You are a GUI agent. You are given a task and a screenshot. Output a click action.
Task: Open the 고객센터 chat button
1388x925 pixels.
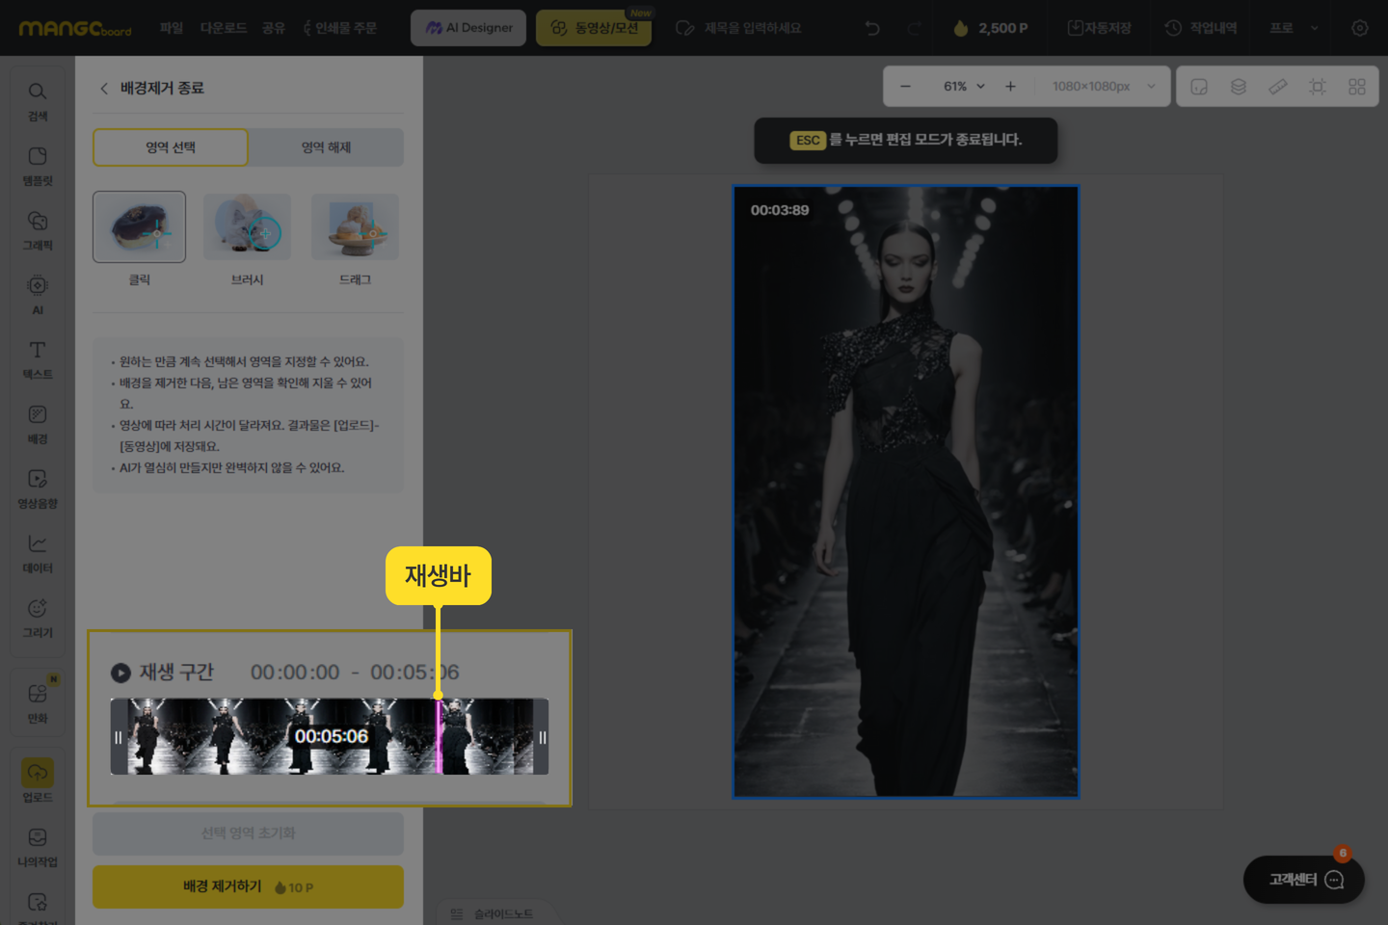[x=1304, y=880]
